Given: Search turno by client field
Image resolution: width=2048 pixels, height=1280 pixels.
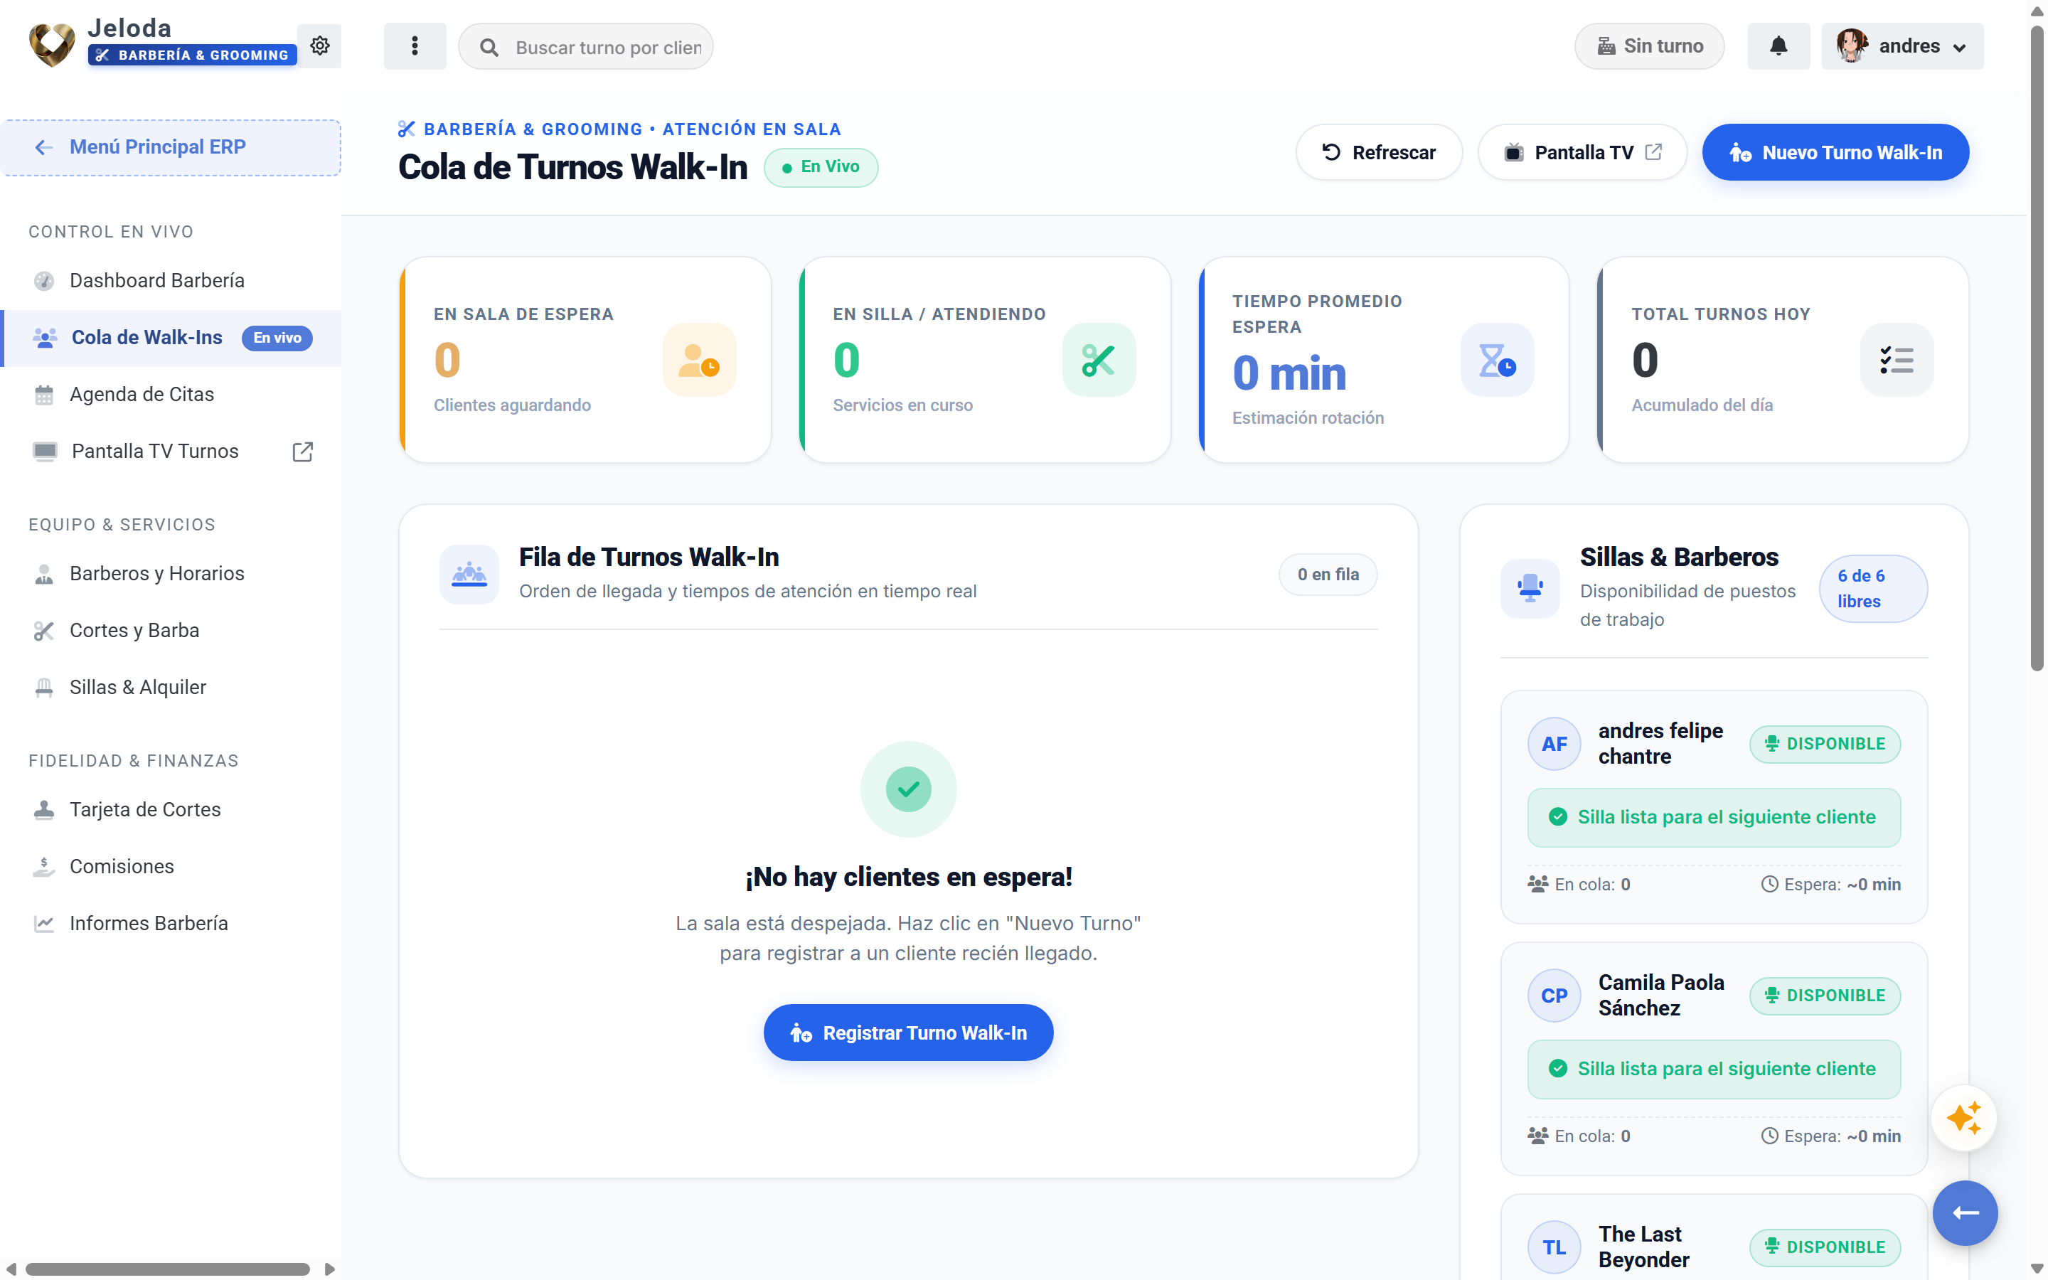Looking at the screenshot, I should (586, 48).
